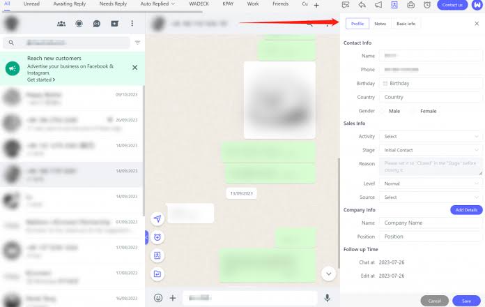Open the Stage dropdown showing Initial Contact

click(x=431, y=150)
